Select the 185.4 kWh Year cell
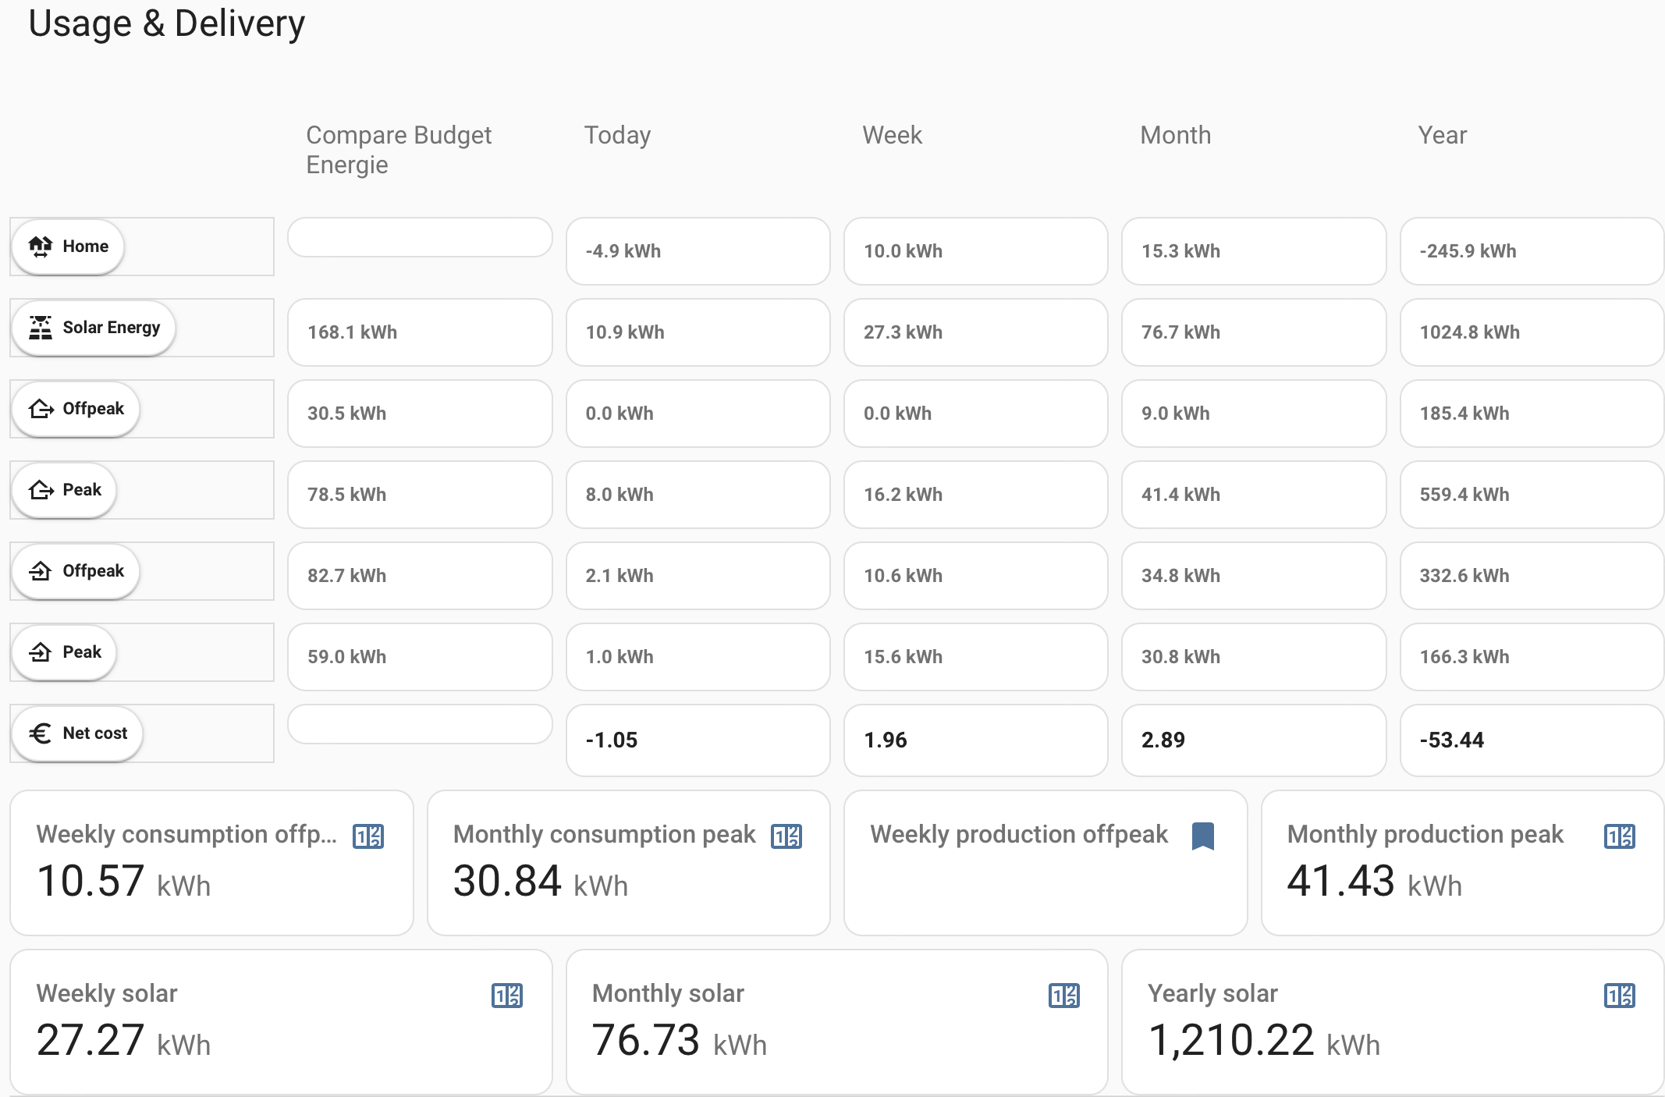The image size is (1665, 1097). click(1532, 414)
